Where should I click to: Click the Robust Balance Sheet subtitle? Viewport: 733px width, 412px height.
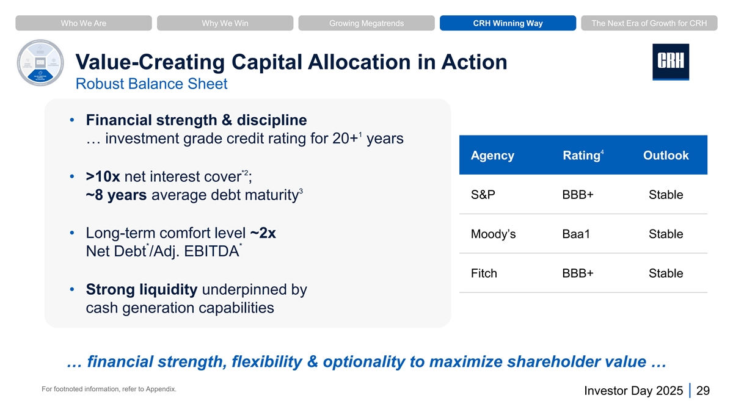[151, 84]
